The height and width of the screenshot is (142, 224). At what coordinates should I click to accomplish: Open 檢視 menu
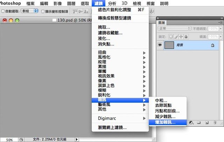(137, 3)
